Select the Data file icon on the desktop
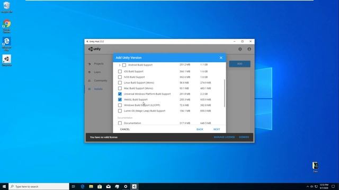 point(315,167)
